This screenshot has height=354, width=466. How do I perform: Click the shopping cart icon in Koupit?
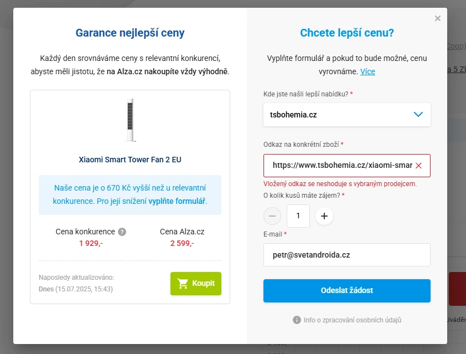[183, 284]
